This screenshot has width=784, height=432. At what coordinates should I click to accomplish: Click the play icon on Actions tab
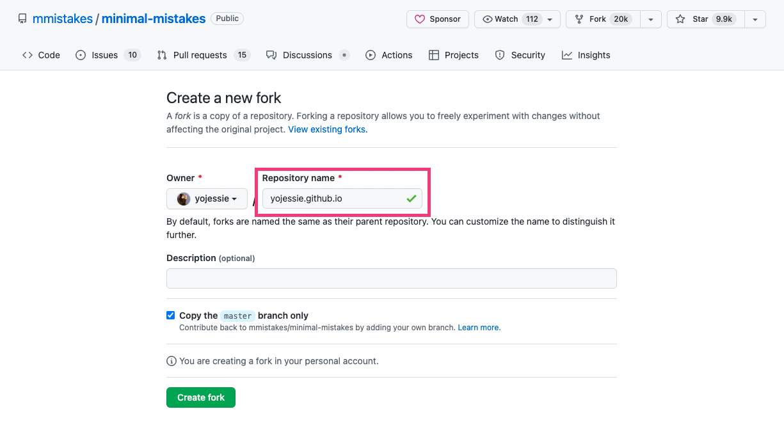(x=371, y=55)
